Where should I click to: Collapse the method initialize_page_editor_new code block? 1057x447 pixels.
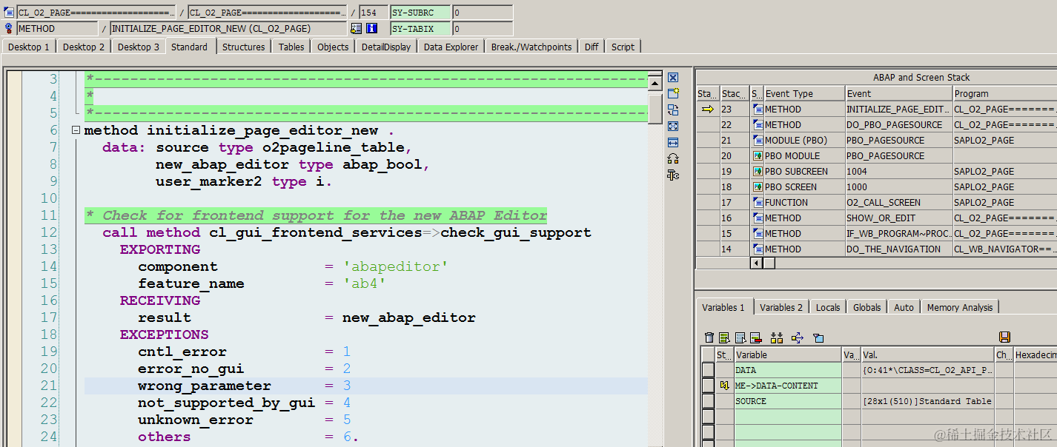(x=76, y=130)
